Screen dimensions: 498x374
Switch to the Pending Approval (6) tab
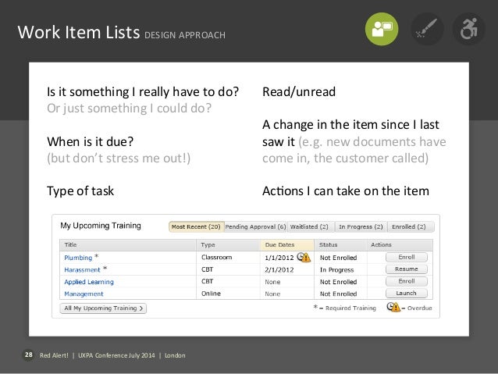255,226
